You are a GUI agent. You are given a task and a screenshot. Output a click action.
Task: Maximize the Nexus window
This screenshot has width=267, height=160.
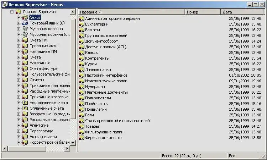tap(256, 5)
